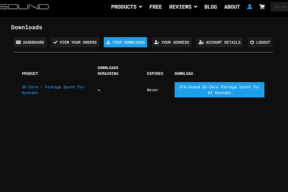
Task: Open DC-Zero Vintage Synth product link
Action: 53,90
